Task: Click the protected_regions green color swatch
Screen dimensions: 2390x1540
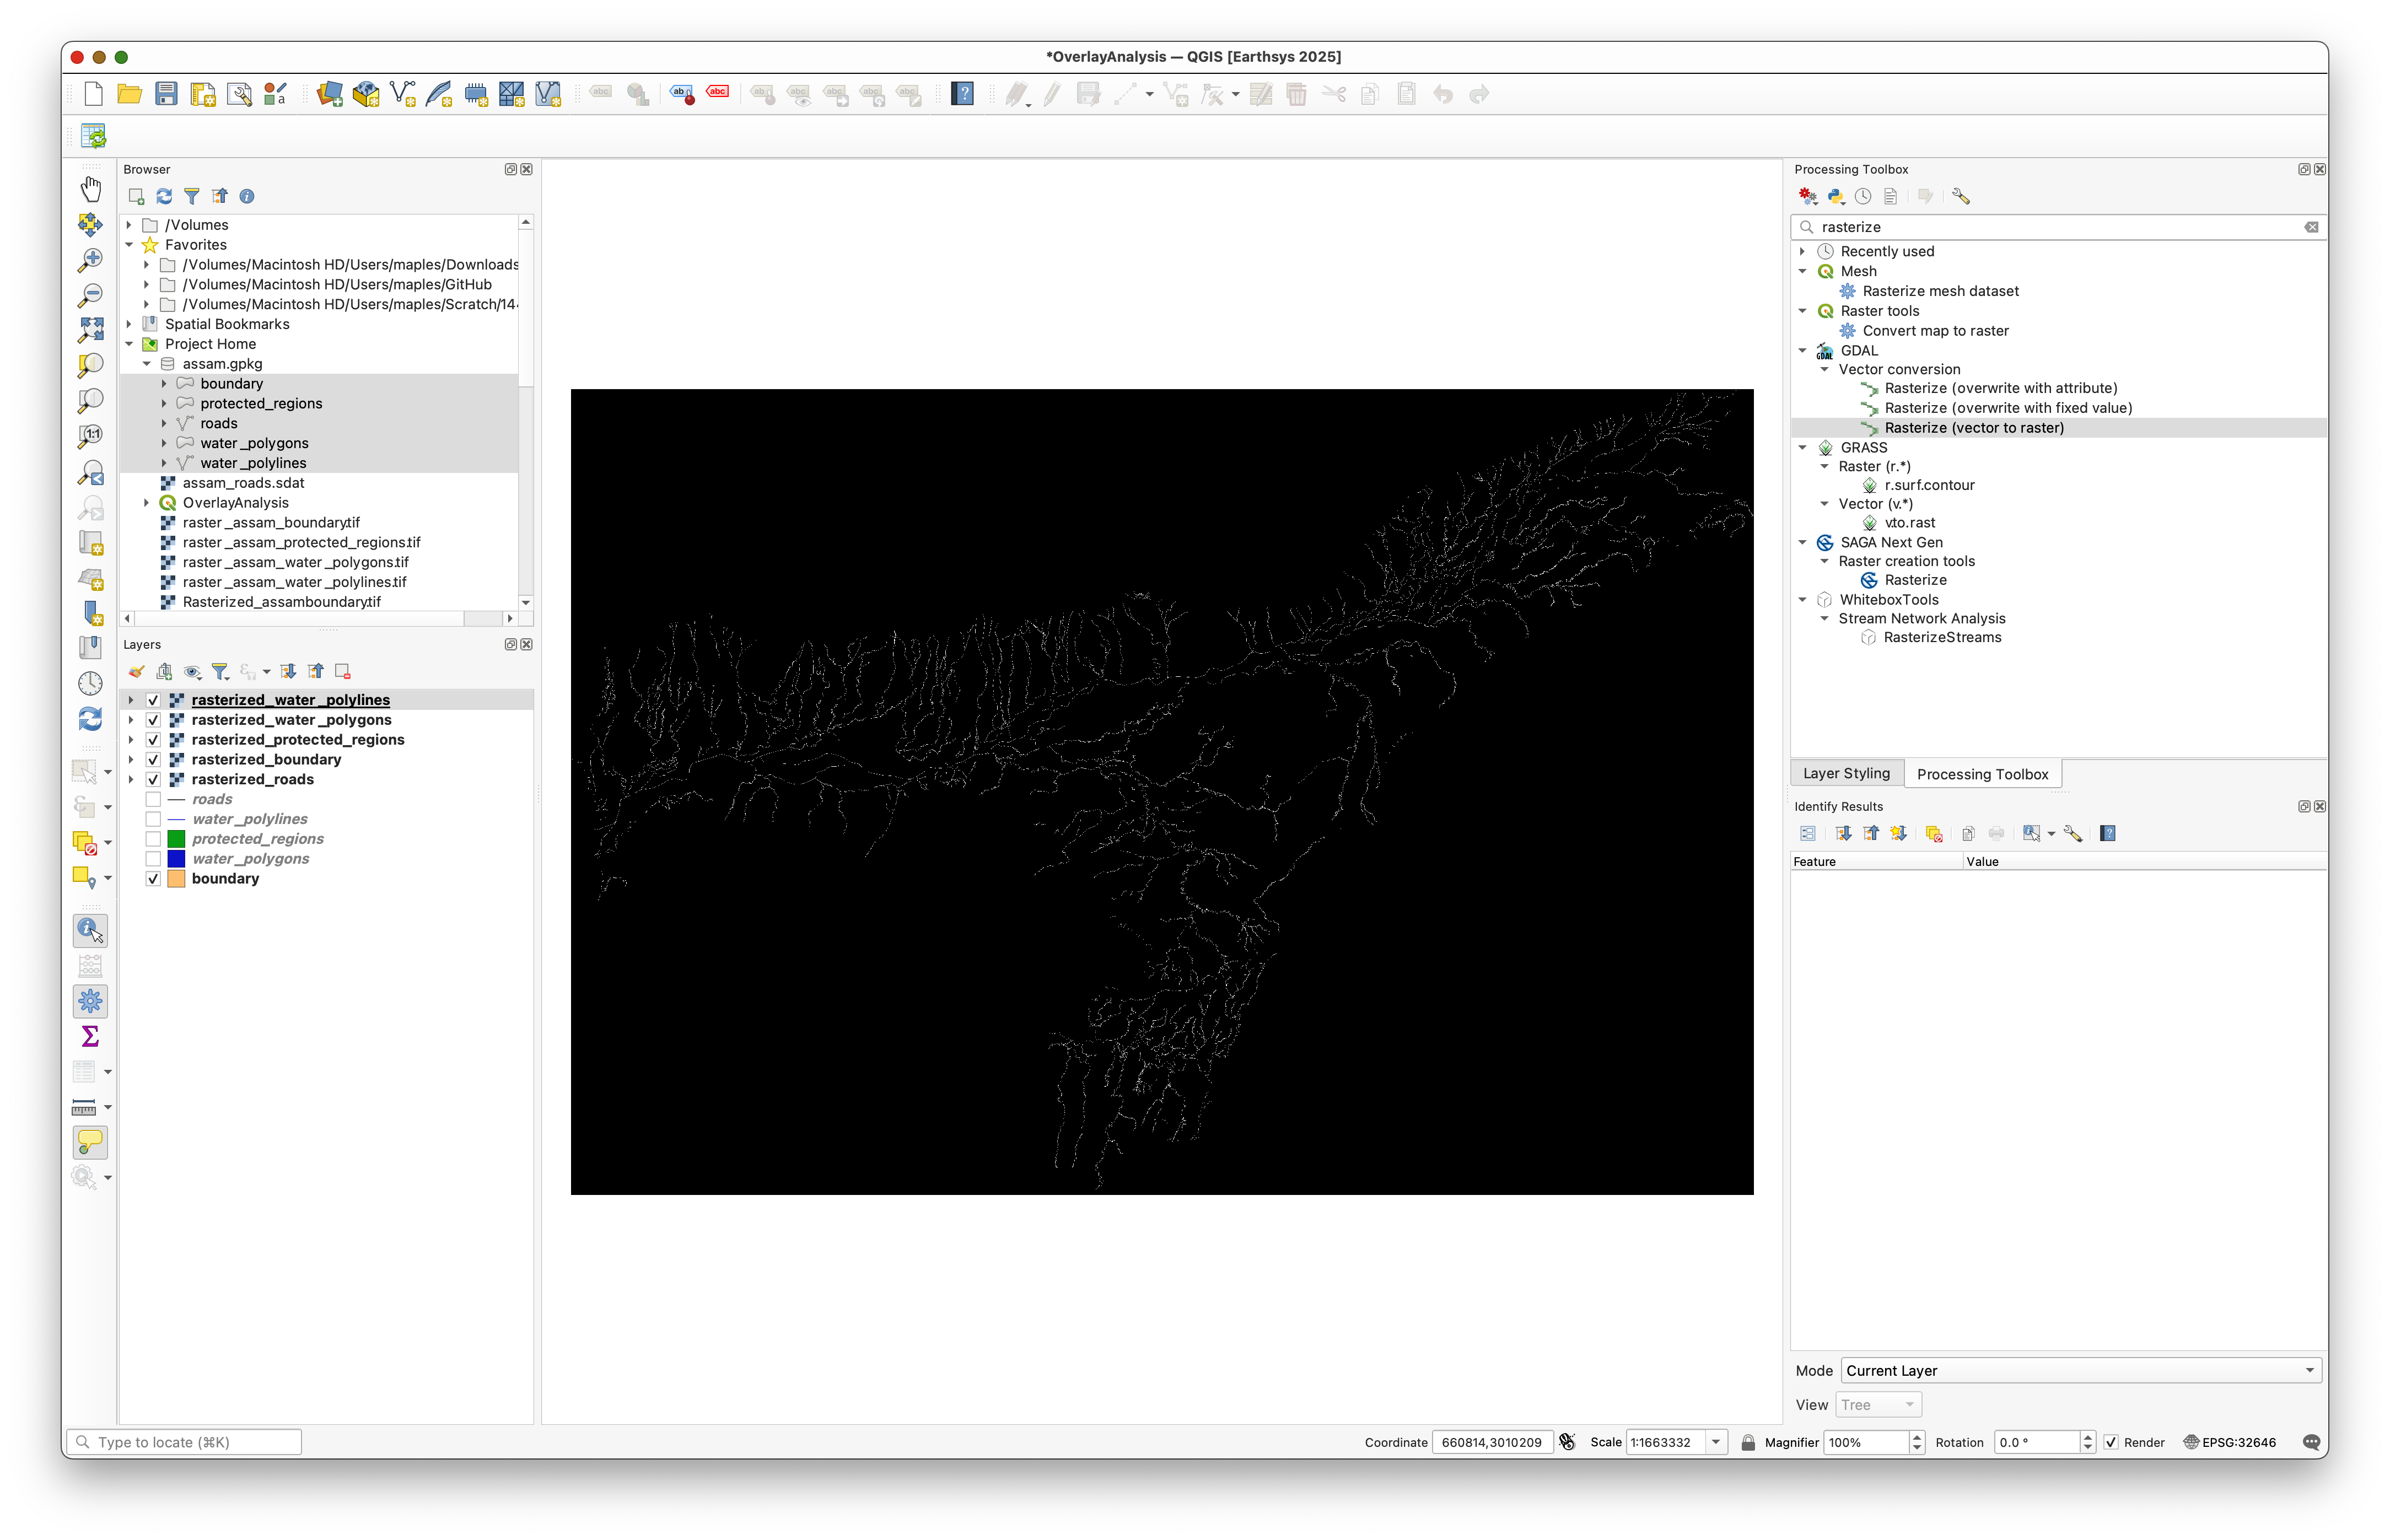Action: tap(176, 839)
